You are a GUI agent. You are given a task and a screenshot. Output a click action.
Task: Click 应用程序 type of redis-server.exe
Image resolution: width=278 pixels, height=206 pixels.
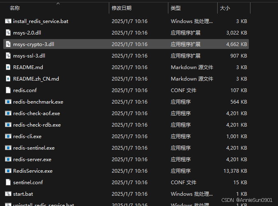pos(181,160)
